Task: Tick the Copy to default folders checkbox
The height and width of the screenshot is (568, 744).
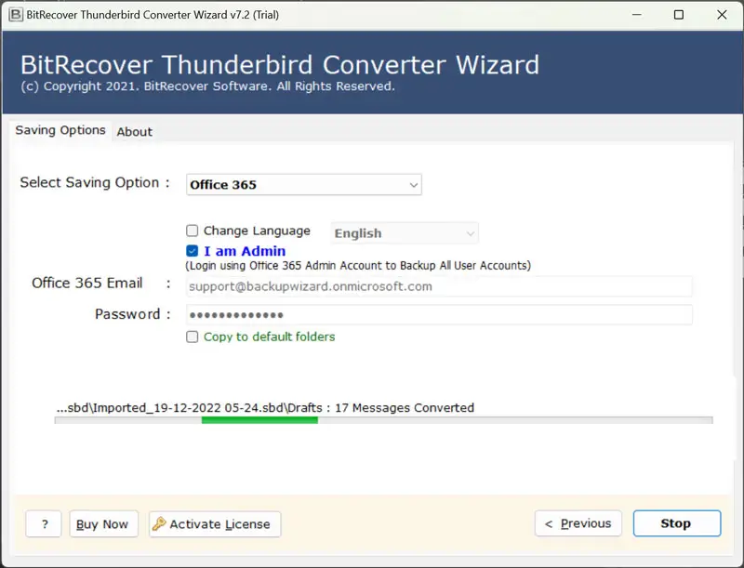Action: (193, 337)
